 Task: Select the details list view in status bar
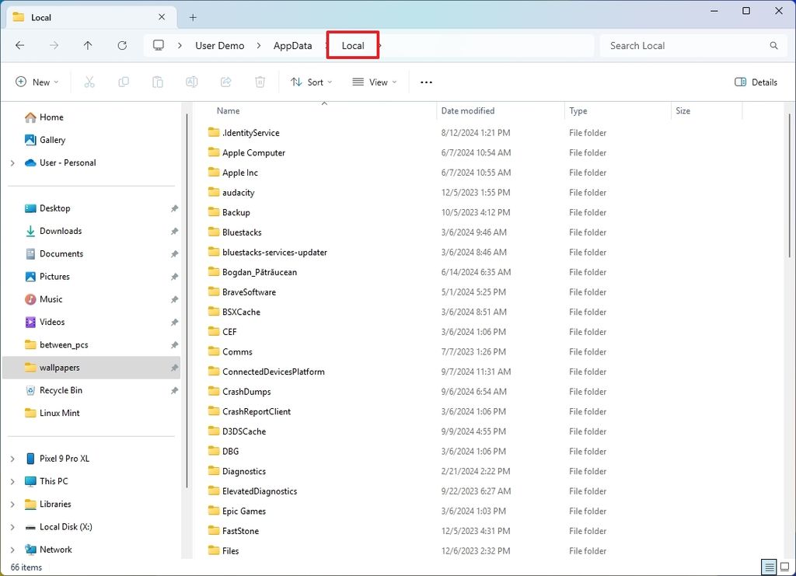[769, 567]
